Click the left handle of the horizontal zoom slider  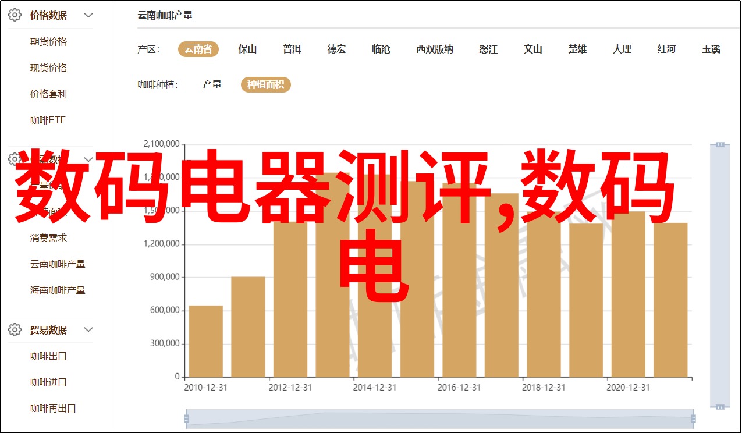click(x=186, y=418)
